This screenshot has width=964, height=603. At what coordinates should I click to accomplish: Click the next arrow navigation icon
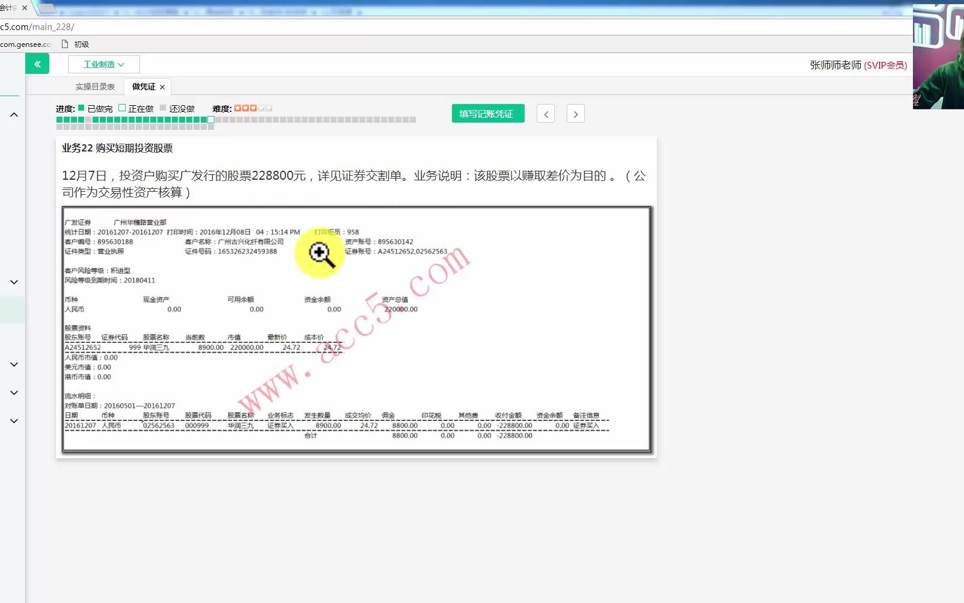pos(575,113)
